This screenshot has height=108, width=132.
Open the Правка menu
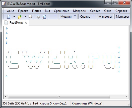tap(23, 11)
